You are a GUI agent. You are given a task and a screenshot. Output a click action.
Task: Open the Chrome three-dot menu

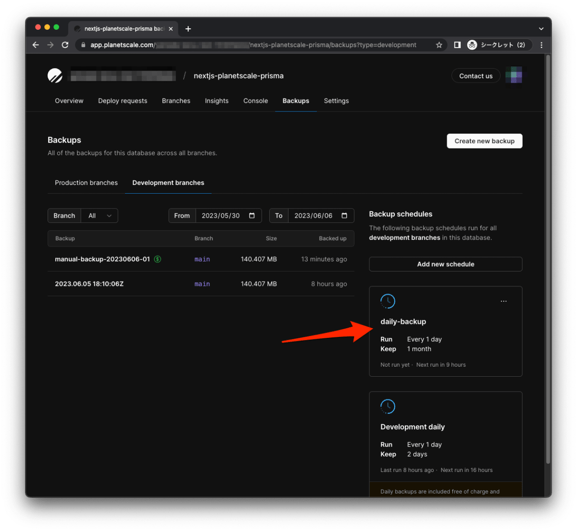pos(541,45)
